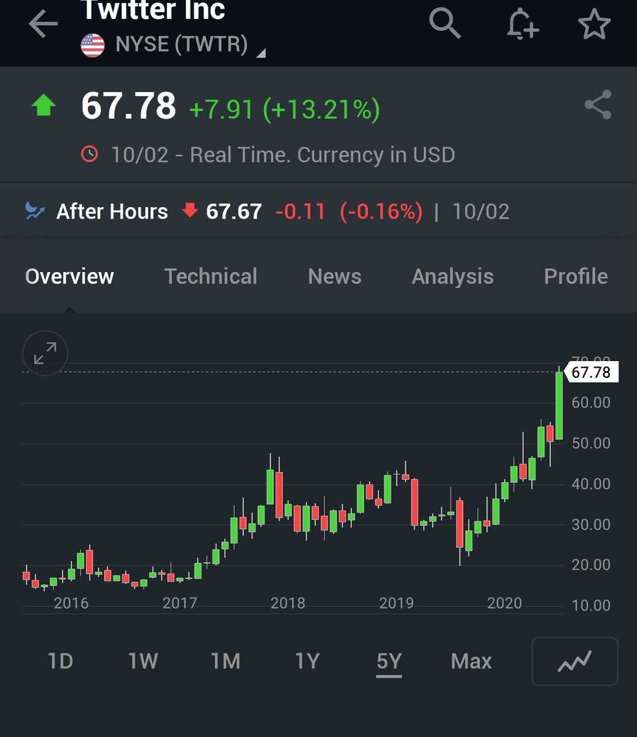The width and height of the screenshot is (637, 737).
Task: Tap the After Hours moon icon
Action: point(34,211)
